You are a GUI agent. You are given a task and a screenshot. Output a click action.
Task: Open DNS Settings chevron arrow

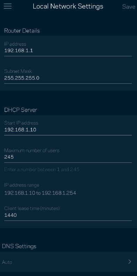130,262
